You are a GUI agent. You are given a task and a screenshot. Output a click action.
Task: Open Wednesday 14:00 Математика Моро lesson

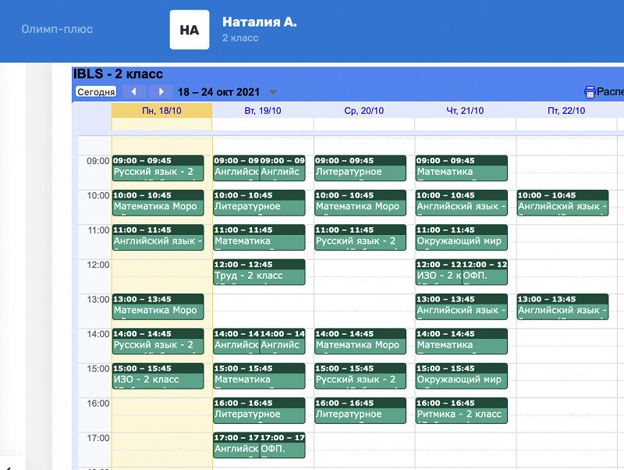coord(360,341)
